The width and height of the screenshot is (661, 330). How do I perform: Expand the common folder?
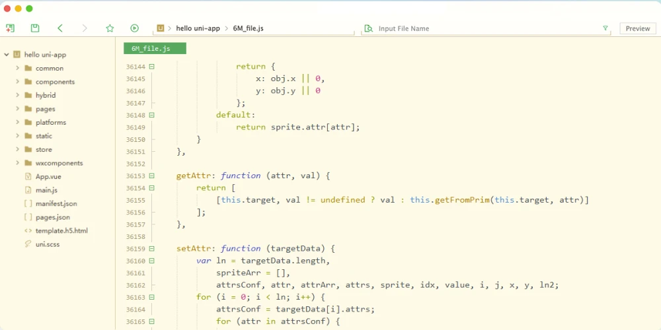pyautogui.click(x=18, y=68)
